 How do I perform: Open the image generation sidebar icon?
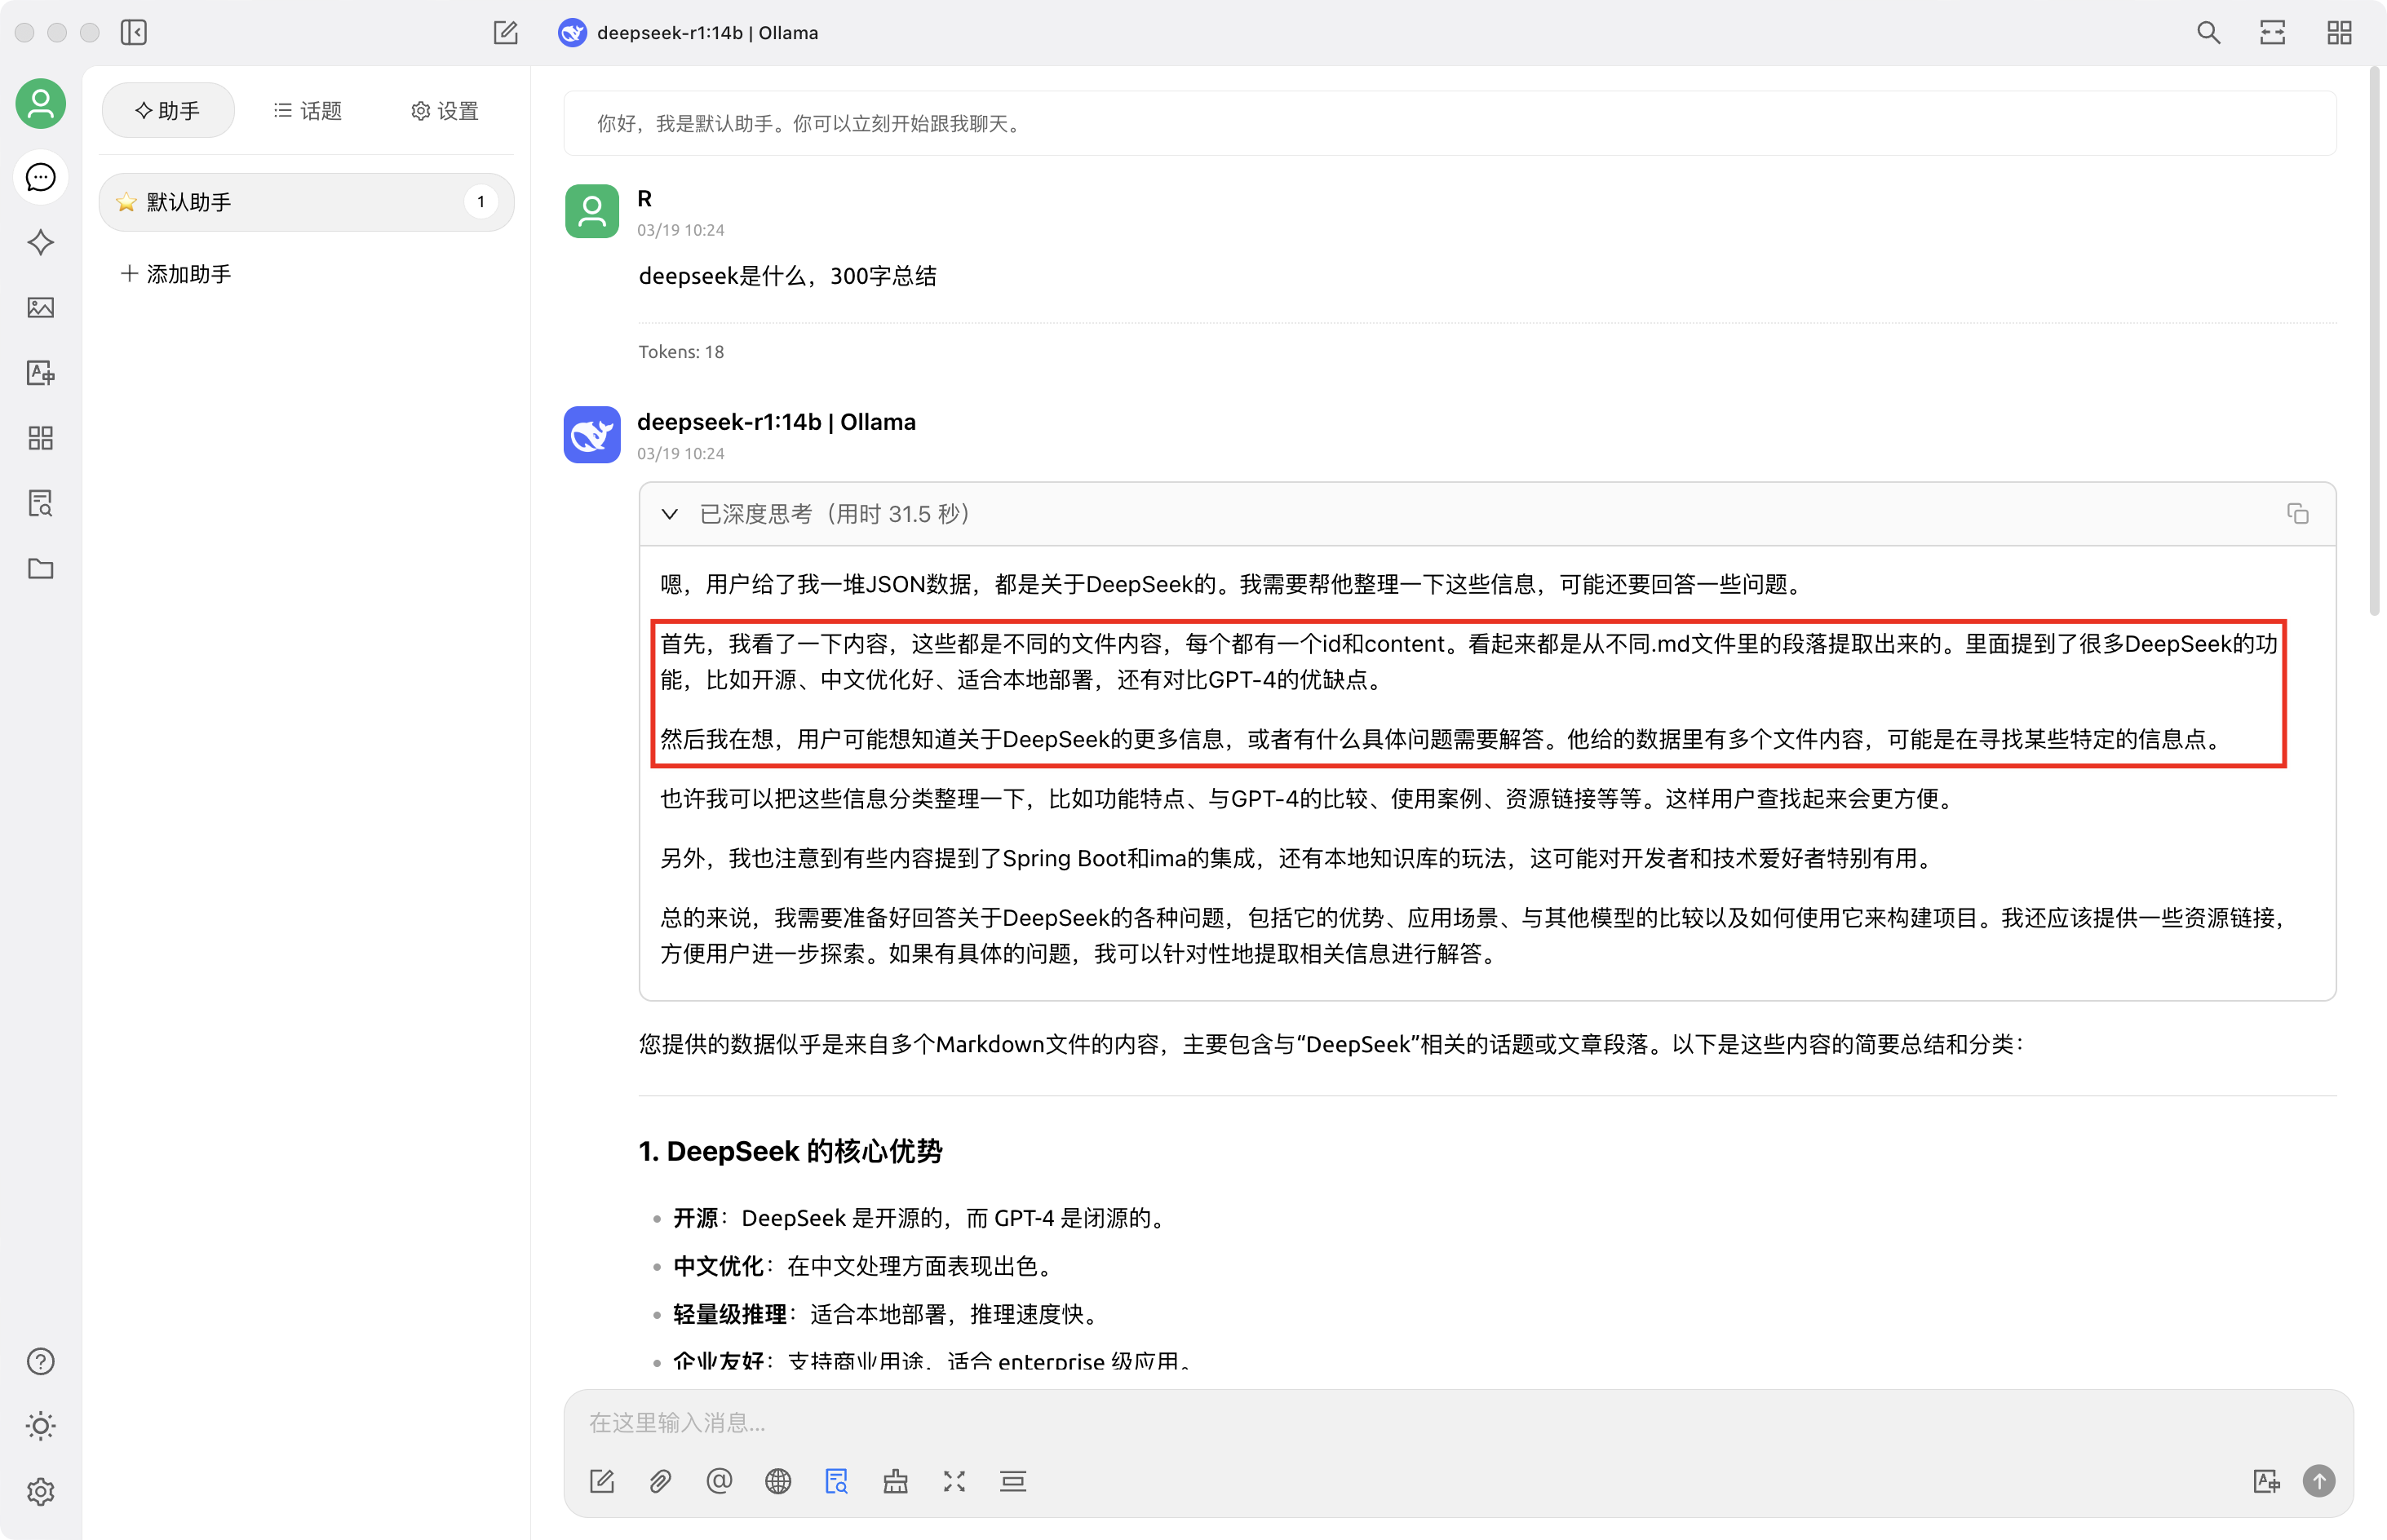pos(40,307)
